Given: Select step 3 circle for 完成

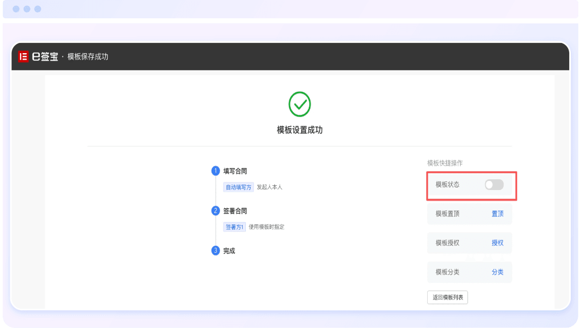Looking at the screenshot, I should [x=215, y=251].
